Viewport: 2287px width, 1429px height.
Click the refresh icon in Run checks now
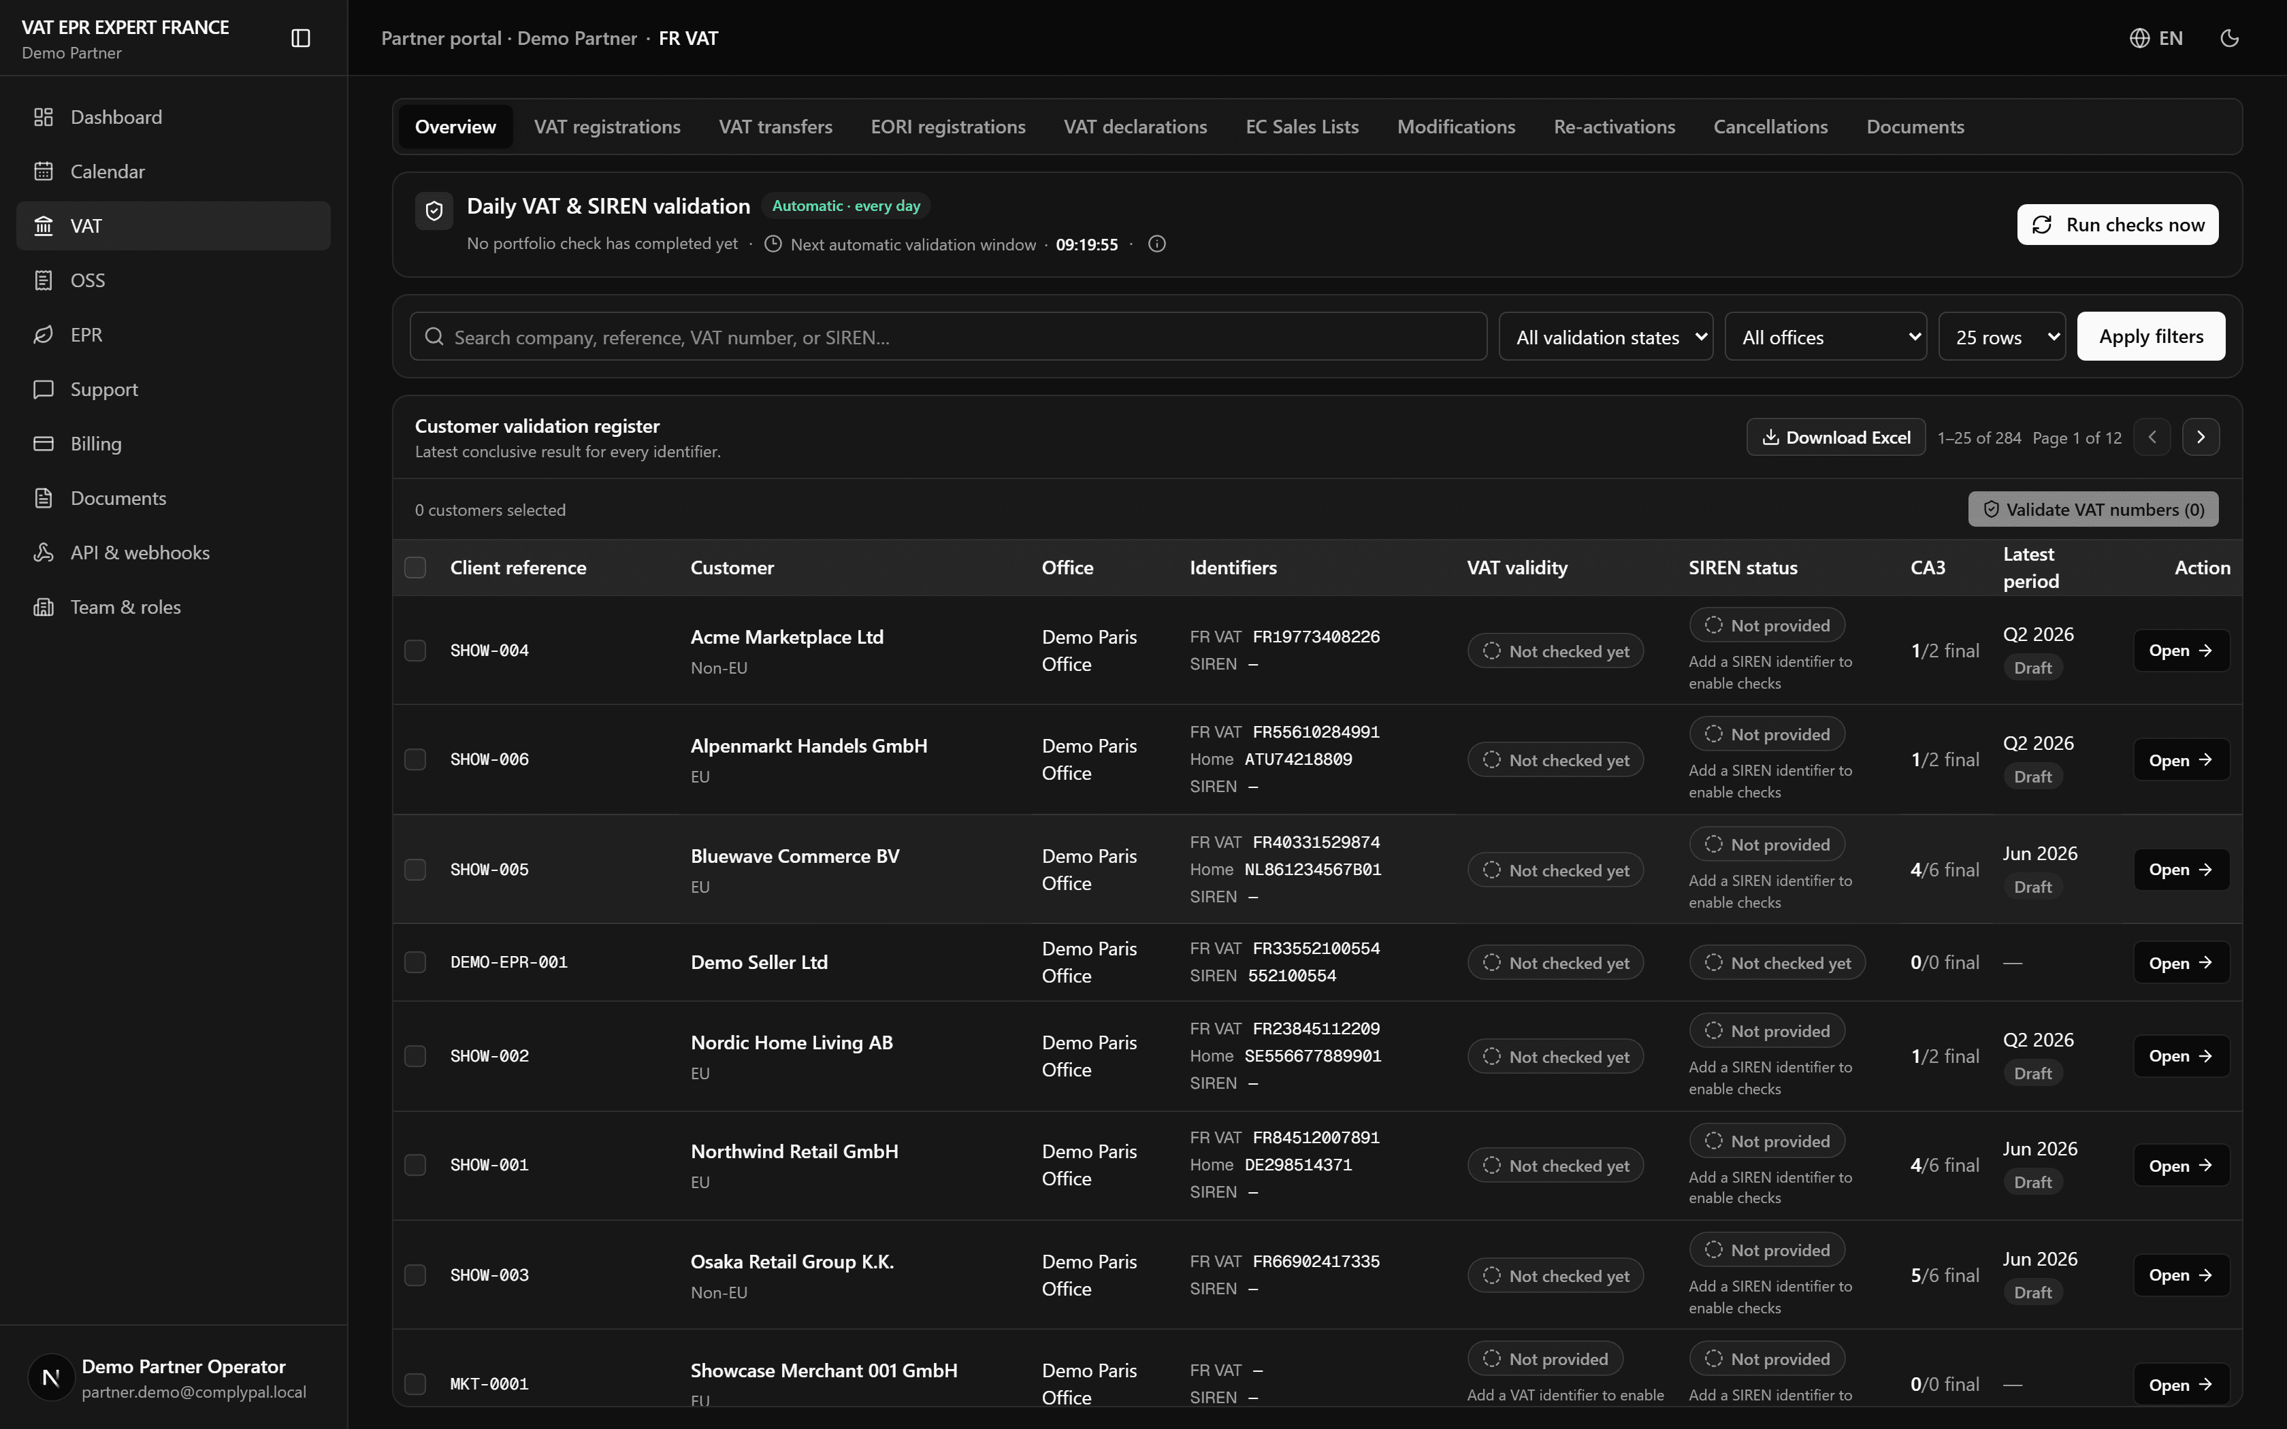2042,225
